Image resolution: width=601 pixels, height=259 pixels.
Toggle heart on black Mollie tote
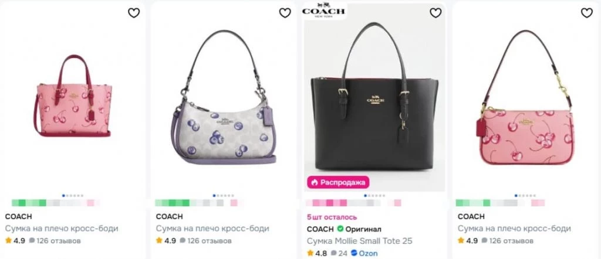click(x=435, y=13)
